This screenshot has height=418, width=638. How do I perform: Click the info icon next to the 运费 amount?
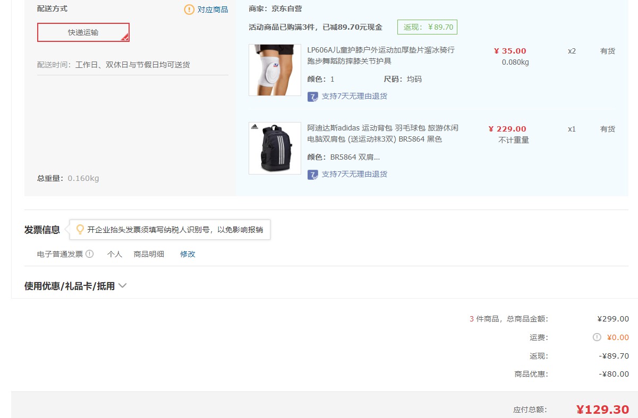pyautogui.click(x=597, y=337)
